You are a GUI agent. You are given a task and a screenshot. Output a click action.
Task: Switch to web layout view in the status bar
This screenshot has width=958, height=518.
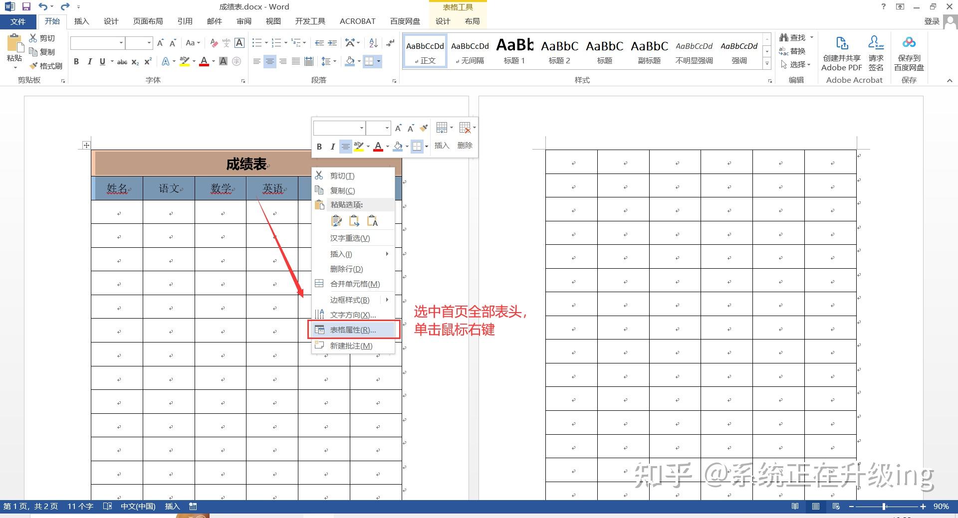(x=836, y=507)
